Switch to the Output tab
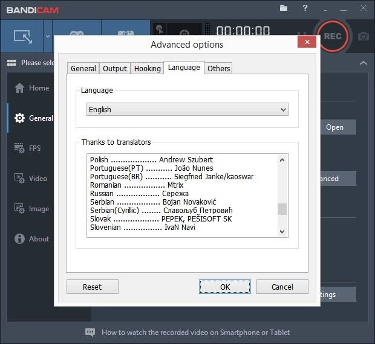Viewport: 375px width, 344px height. (x=115, y=68)
